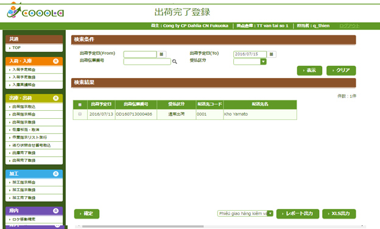Collapse the 入荷・入庫 sidebar section
Screen dimensions: 380x229
point(56,61)
